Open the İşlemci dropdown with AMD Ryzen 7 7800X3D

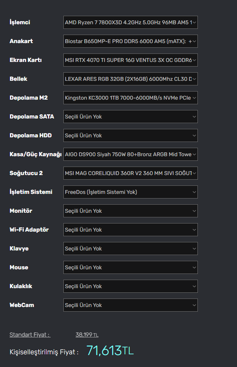(x=131, y=22)
